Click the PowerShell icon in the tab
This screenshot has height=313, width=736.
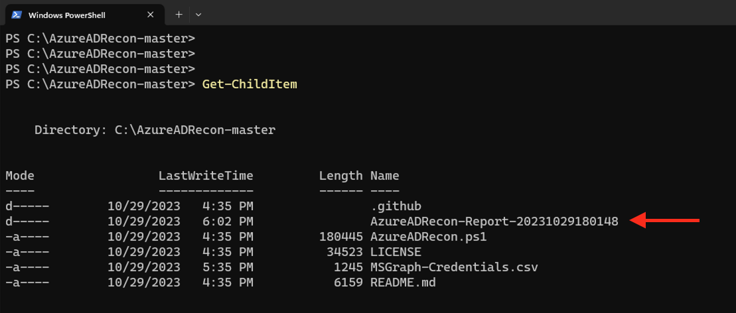point(17,15)
